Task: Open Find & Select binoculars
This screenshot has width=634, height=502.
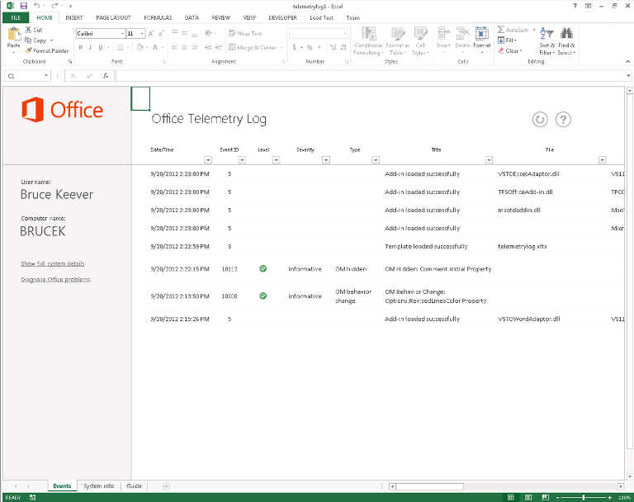Action: coord(566,41)
